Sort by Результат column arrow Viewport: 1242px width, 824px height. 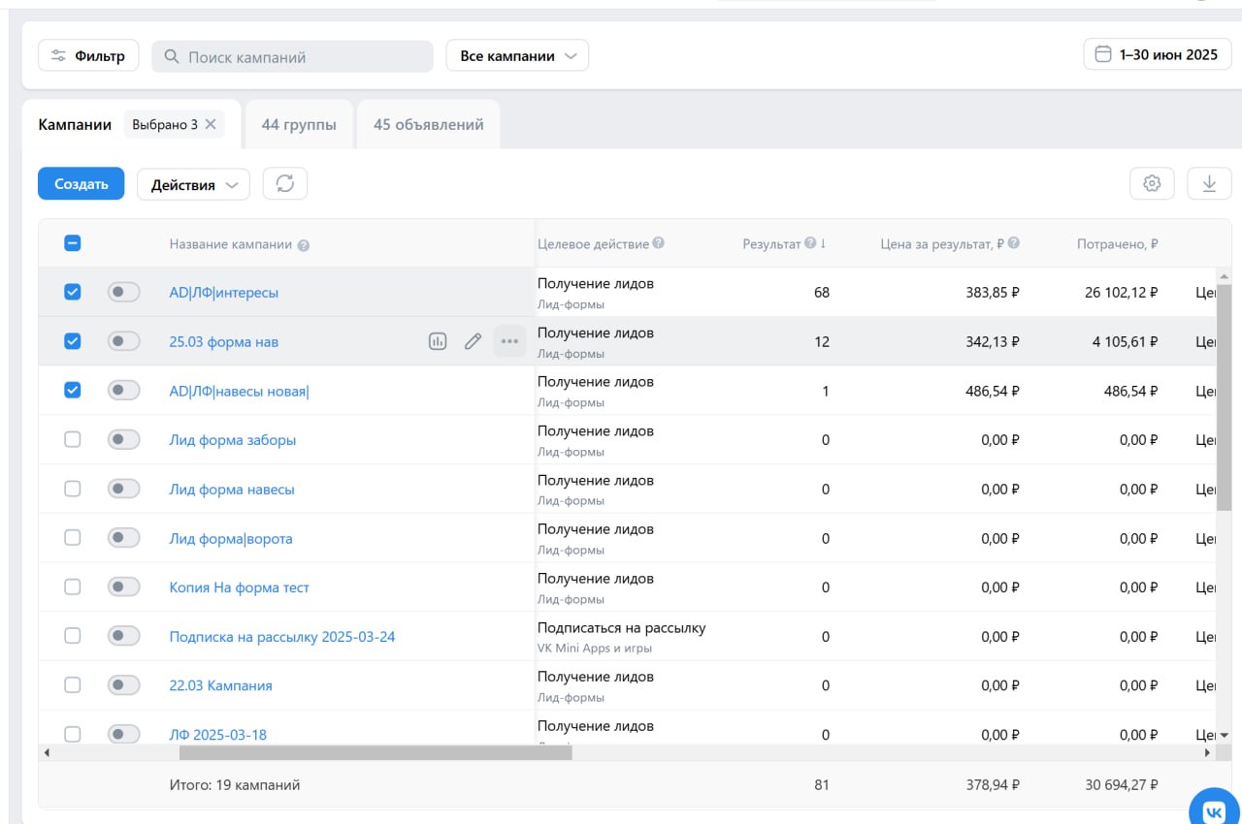coord(823,243)
